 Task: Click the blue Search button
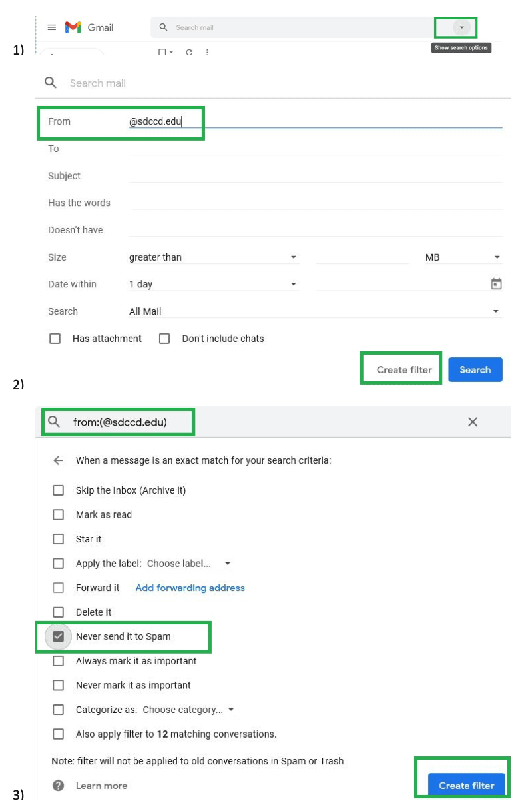tap(475, 370)
